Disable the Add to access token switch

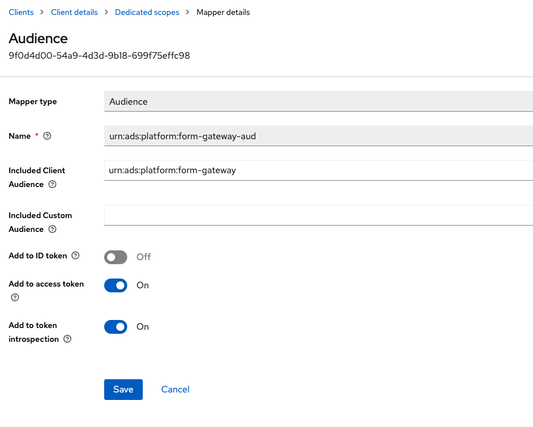(116, 285)
